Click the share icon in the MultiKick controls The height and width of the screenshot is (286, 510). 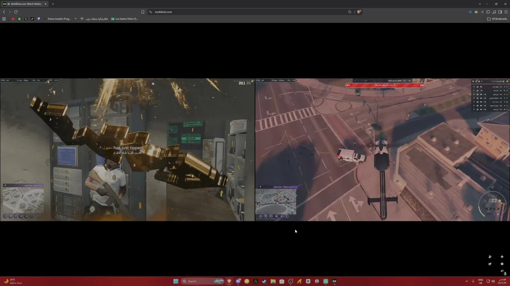(490, 264)
